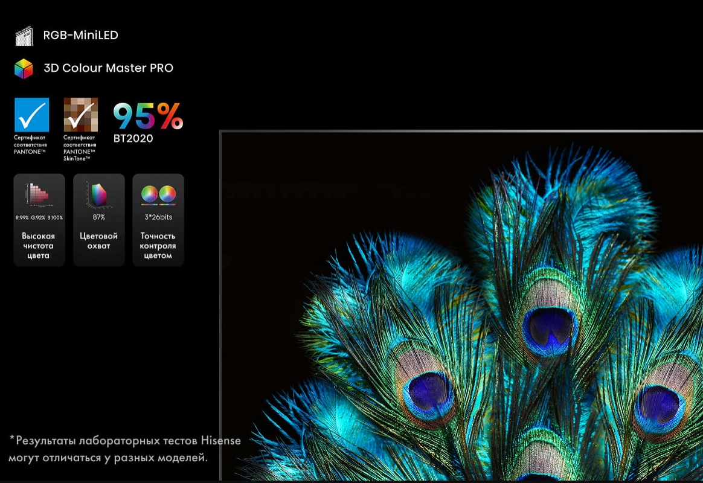This screenshot has width=703, height=483.
Task: Click the blue PANTONE certificate checkmark icon
Action: click(x=31, y=115)
